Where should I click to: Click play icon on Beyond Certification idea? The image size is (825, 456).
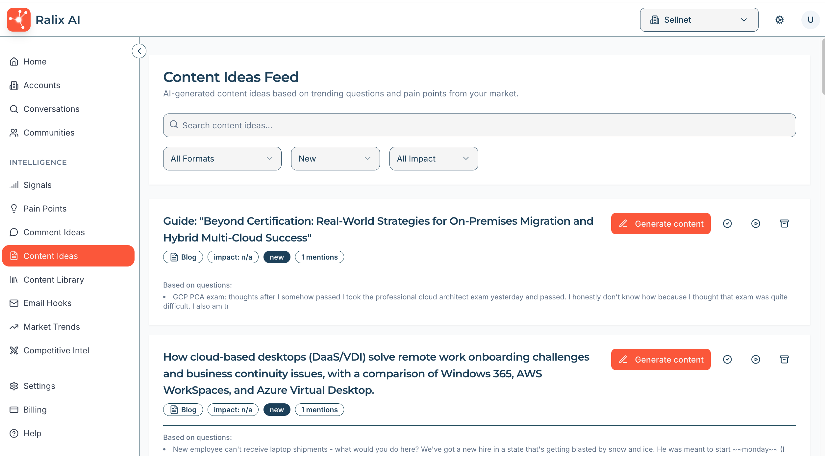click(756, 224)
